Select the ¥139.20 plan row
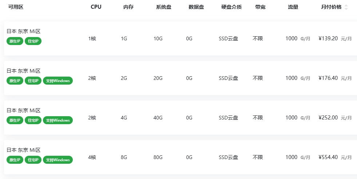 (181, 38)
